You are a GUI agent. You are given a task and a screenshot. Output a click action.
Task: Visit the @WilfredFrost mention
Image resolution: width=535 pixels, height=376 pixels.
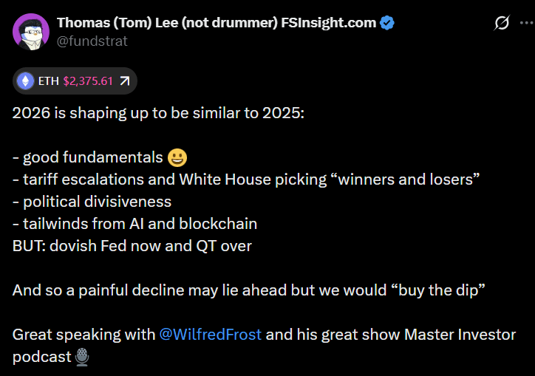[x=210, y=335]
